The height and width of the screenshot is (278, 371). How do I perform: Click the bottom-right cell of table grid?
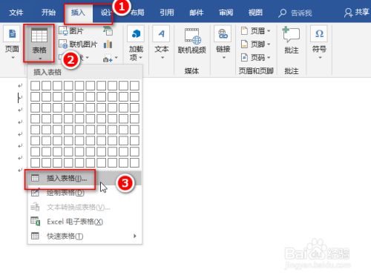(x=134, y=163)
